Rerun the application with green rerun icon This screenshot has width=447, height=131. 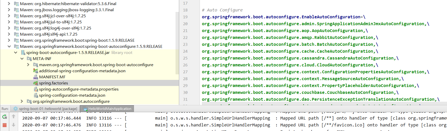pyautogui.click(x=5, y=117)
